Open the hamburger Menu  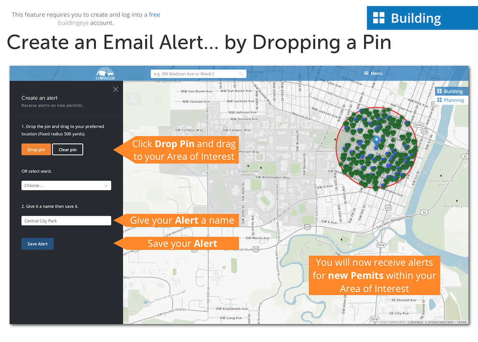(373, 73)
